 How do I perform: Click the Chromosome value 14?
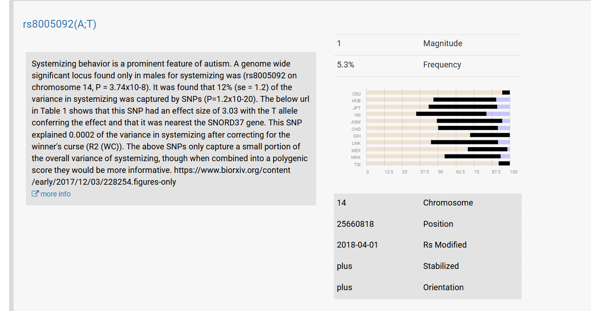point(341,203)
